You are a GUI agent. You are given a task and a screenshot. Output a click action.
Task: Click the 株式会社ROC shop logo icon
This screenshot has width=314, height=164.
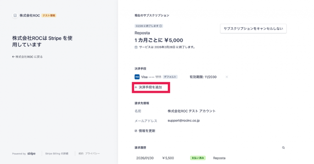(15, 16)
